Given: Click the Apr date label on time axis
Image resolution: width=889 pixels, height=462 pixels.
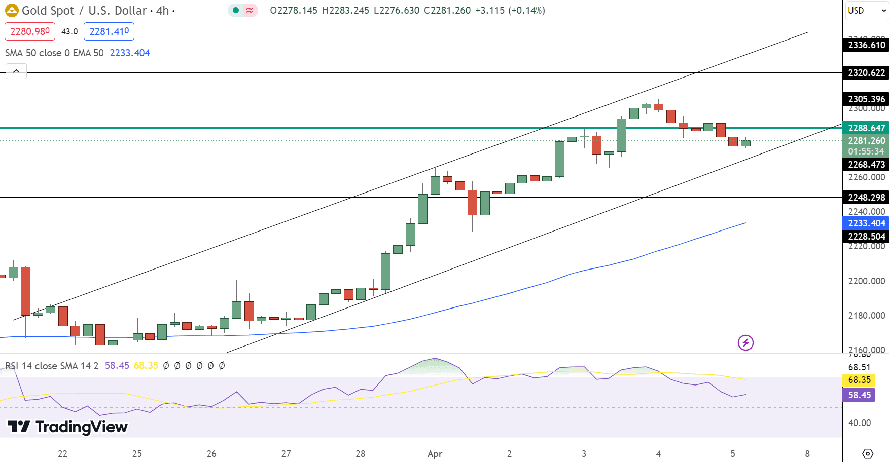Looking at the screenshot, I should point(435,454).
